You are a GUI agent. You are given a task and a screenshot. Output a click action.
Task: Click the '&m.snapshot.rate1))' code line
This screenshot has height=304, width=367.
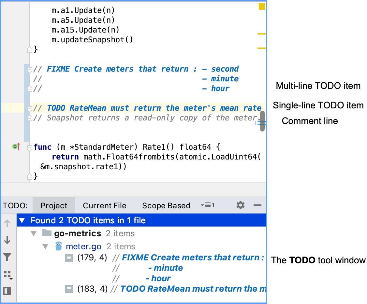[x=83, y=167]
